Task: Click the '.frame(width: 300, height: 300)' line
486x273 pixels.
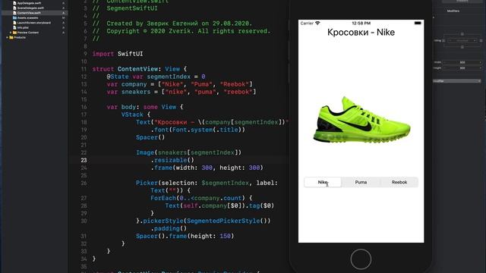Action: coord(207,168)
